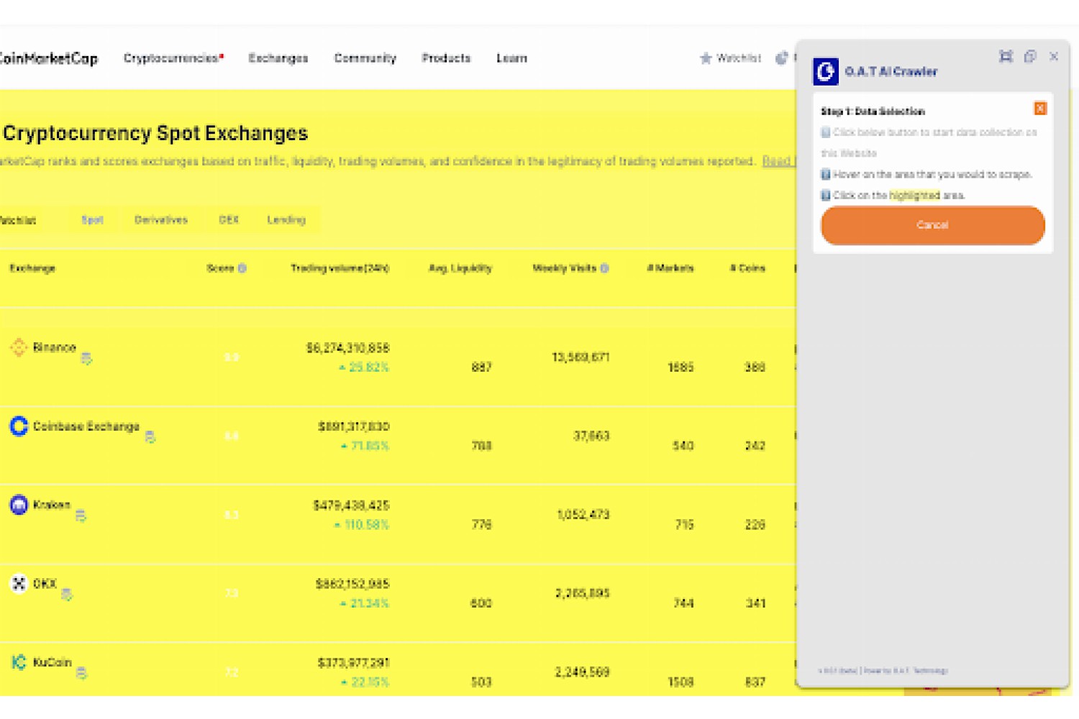The height and width of the screenshot is (719, 1079).
Task: Click Coinbase trading volume $891,317,830
Action: click(x=354, y=426)
